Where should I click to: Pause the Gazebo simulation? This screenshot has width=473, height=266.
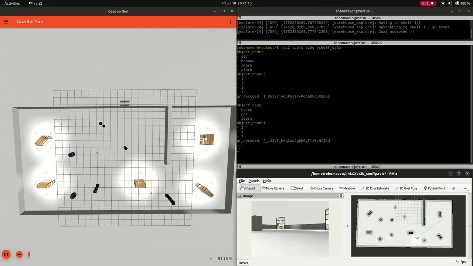coord(6,254)
